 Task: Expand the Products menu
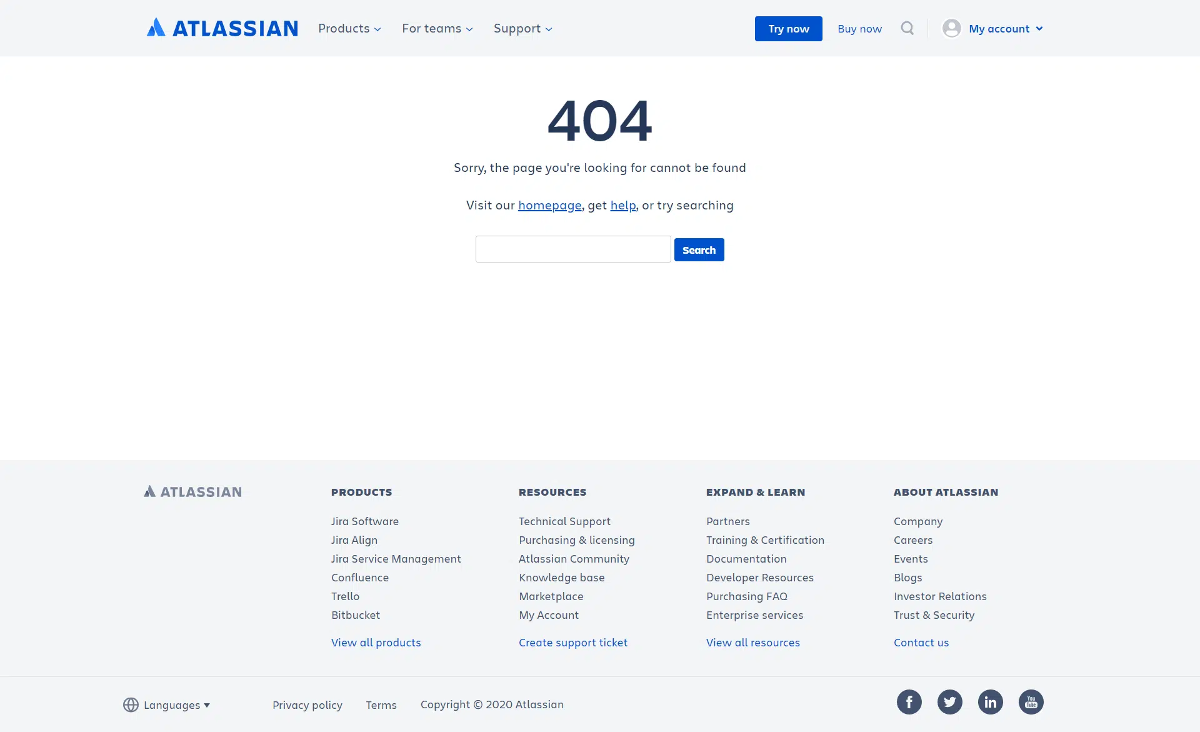[349, 28]
